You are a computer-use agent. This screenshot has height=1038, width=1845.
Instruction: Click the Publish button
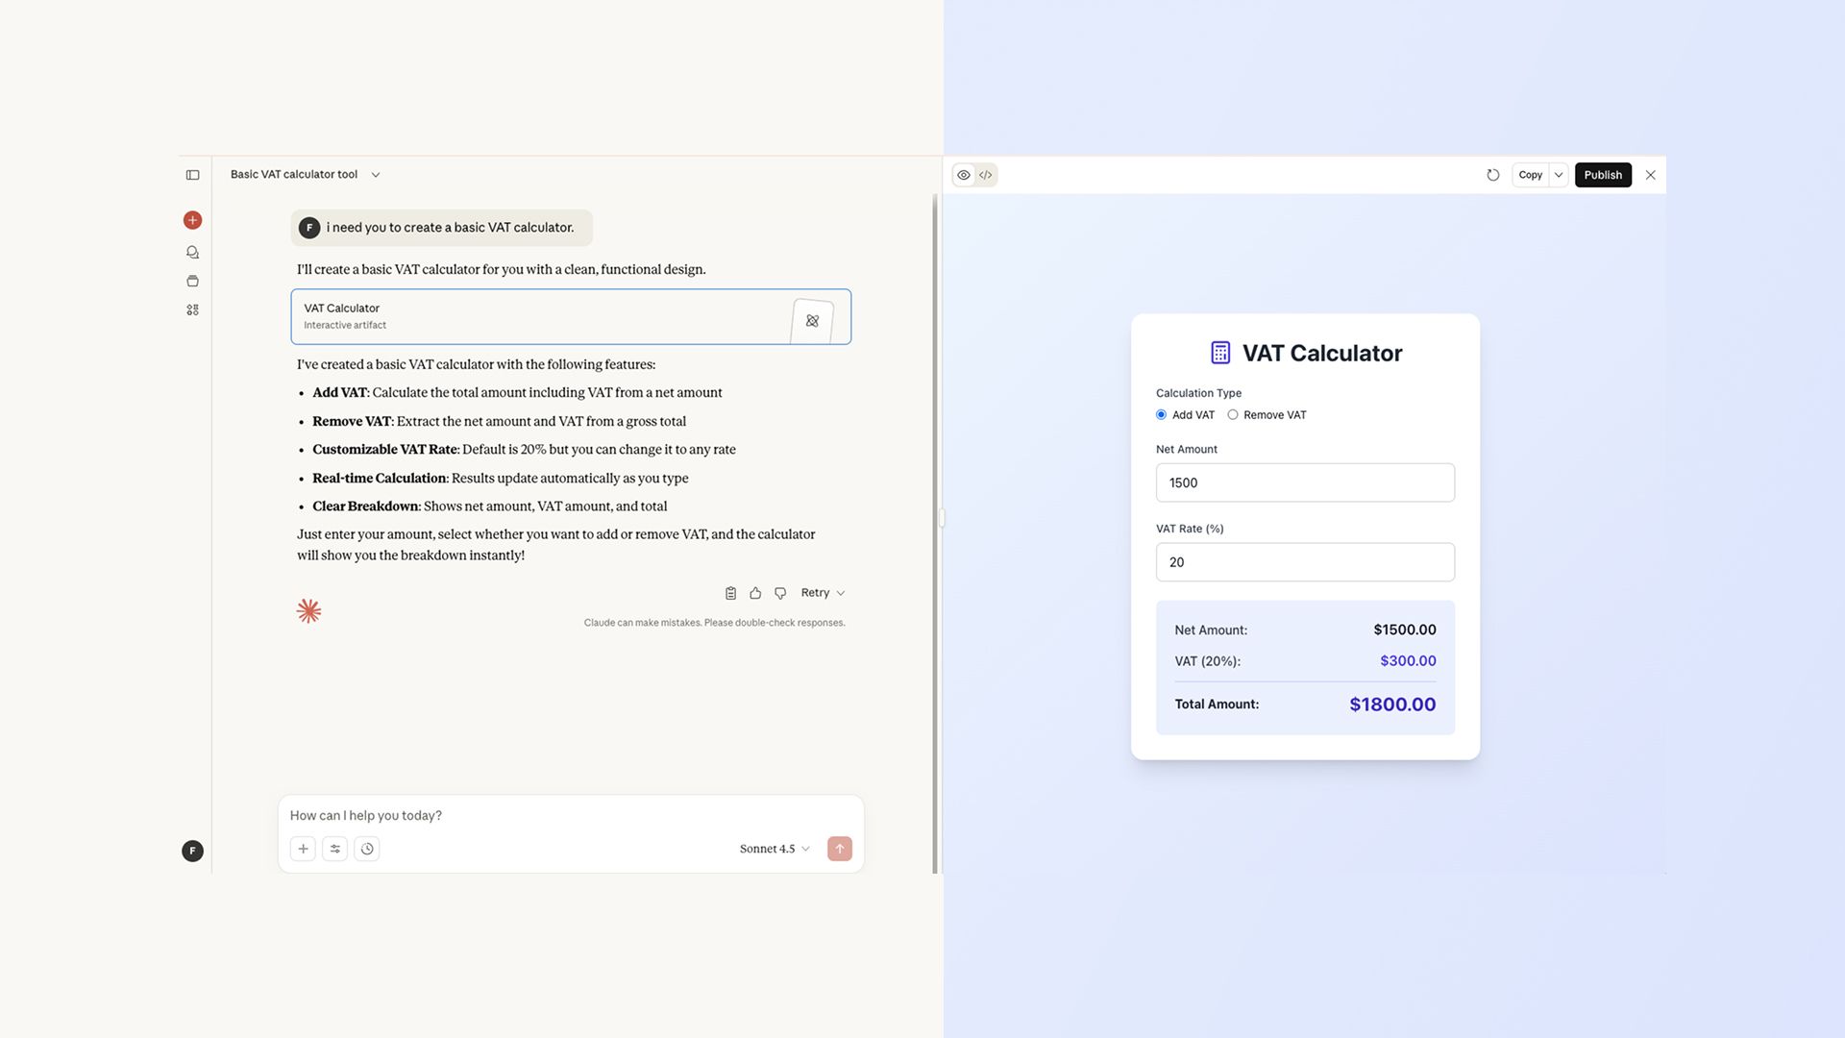coord(1602,174)
